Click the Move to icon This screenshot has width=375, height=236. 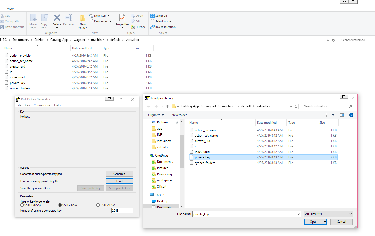click(34, 18)
